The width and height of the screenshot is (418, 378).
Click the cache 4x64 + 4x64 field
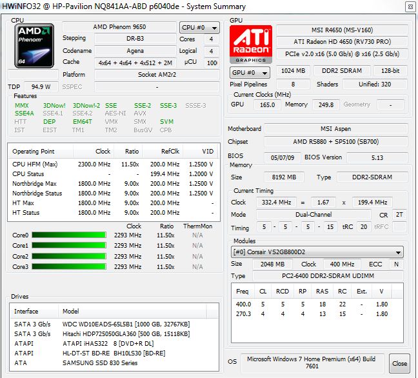(135, 63)
